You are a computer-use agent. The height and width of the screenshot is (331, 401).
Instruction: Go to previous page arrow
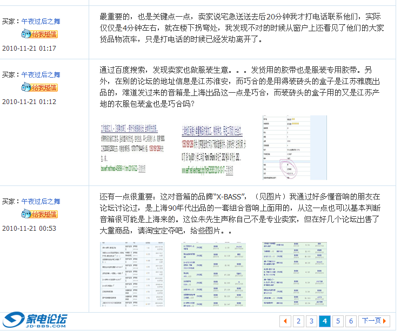tap(285, 321)
